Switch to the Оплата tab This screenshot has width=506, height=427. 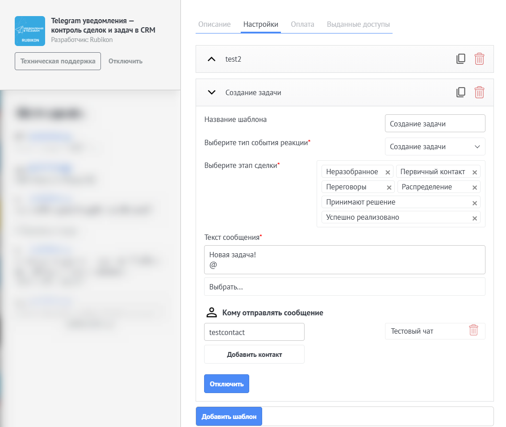pos(302,24)
